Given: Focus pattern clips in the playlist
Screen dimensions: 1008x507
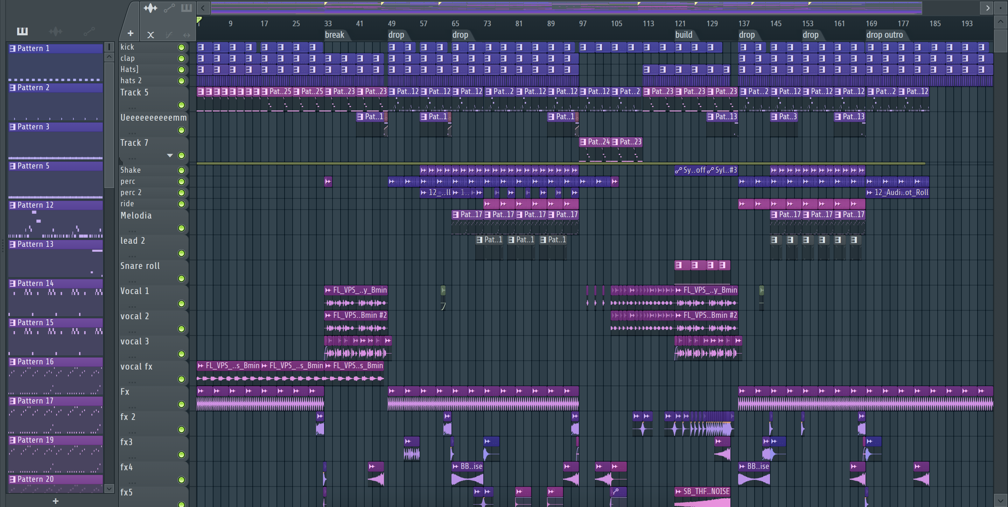Looking at the screenshot, I should 186,8.
